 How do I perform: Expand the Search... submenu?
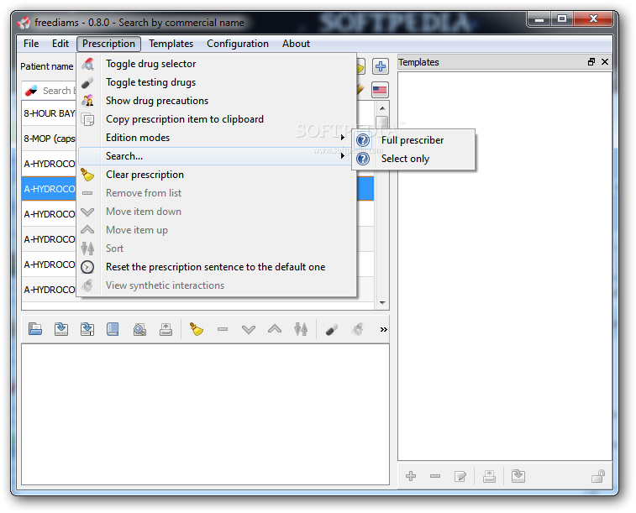(x=216, y=156)
